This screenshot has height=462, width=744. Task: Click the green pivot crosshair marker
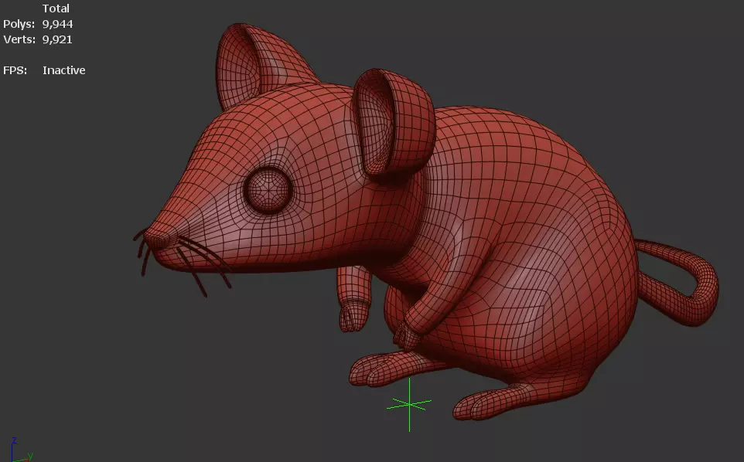tap(409, 404)
